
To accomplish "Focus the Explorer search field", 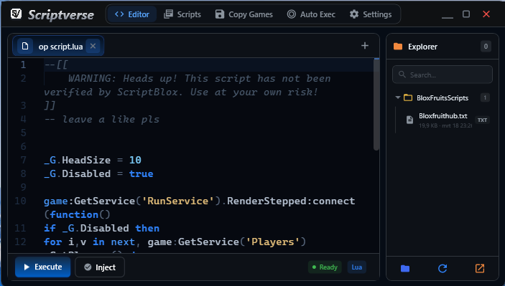I will pyautogui.click(x=443, y=75).
